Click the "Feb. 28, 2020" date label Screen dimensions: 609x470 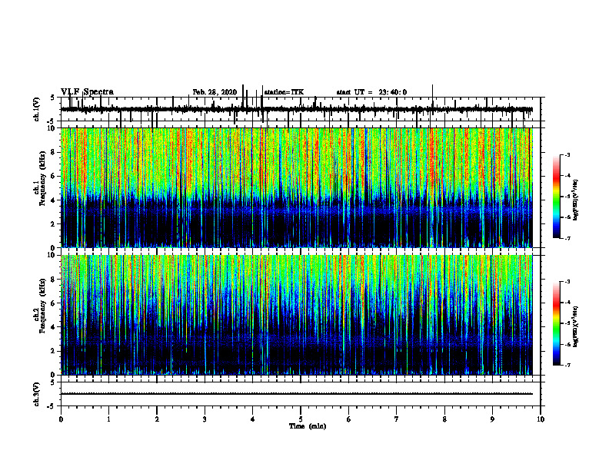click(215, 92)
